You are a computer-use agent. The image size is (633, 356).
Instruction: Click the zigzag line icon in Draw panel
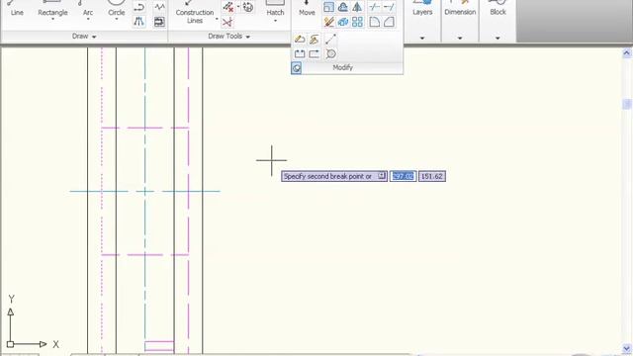coord(160,7)
